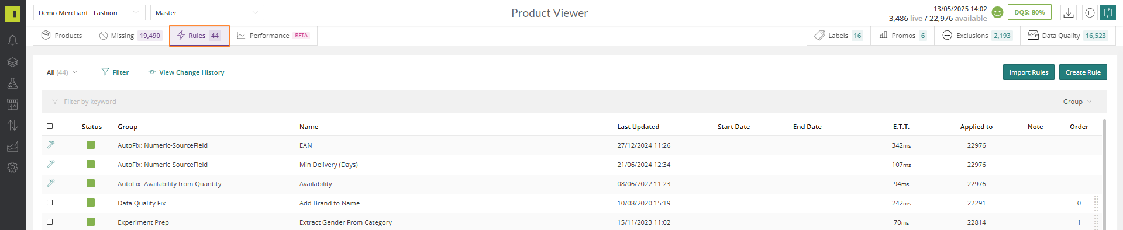The width and height of the screenshot is (1123, 230).
Task: Switch to the Missing tab
Action: tap(130, 36)
